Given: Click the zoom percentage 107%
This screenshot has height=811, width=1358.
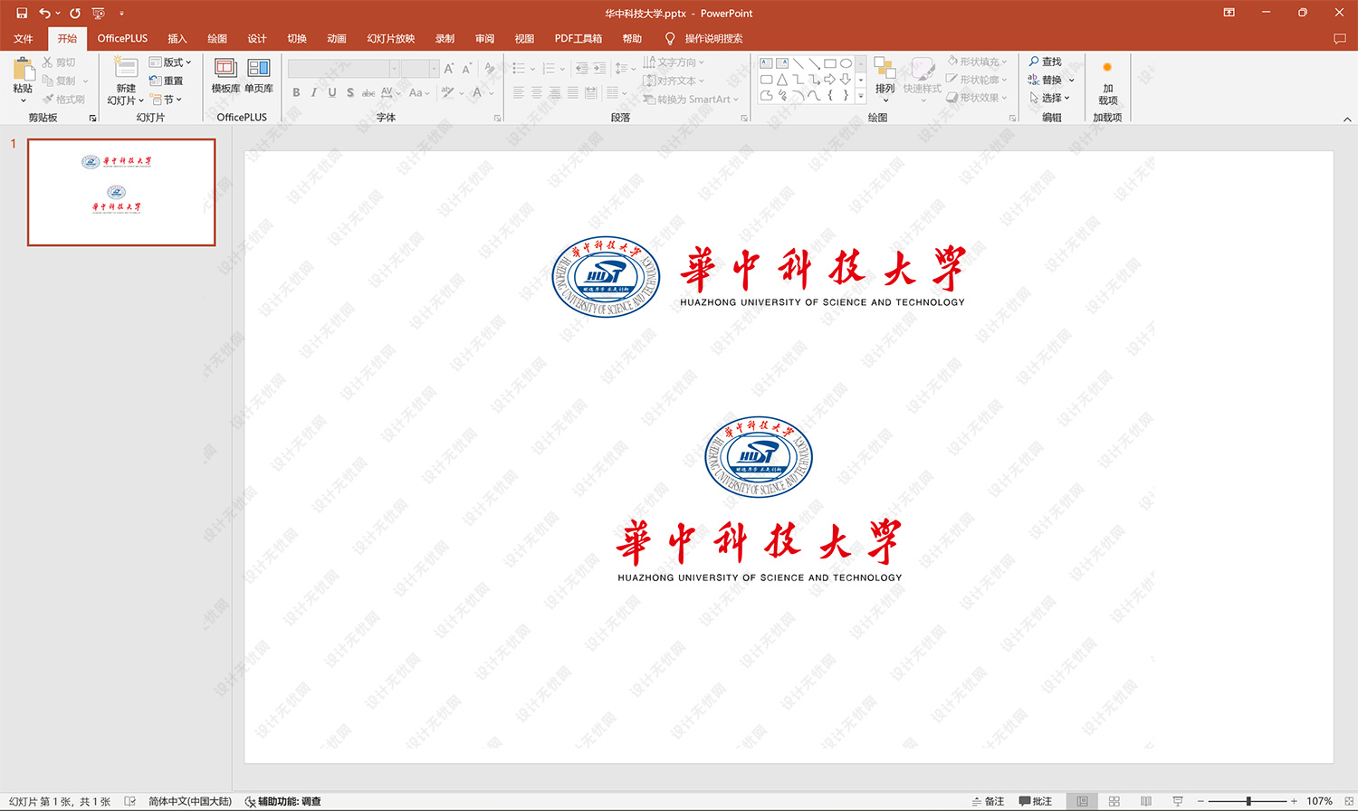Looking at the screenshot, I should [x=1319, y=801].
